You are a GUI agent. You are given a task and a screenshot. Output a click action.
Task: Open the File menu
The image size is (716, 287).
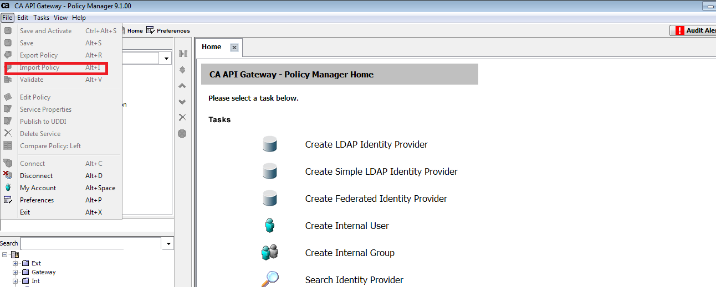[x=7, y=18]
